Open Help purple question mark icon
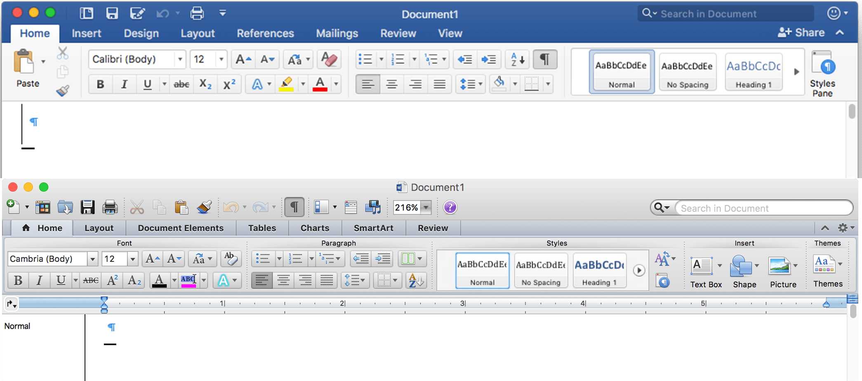This screenshot has height=381, width=862. [450, 207]
